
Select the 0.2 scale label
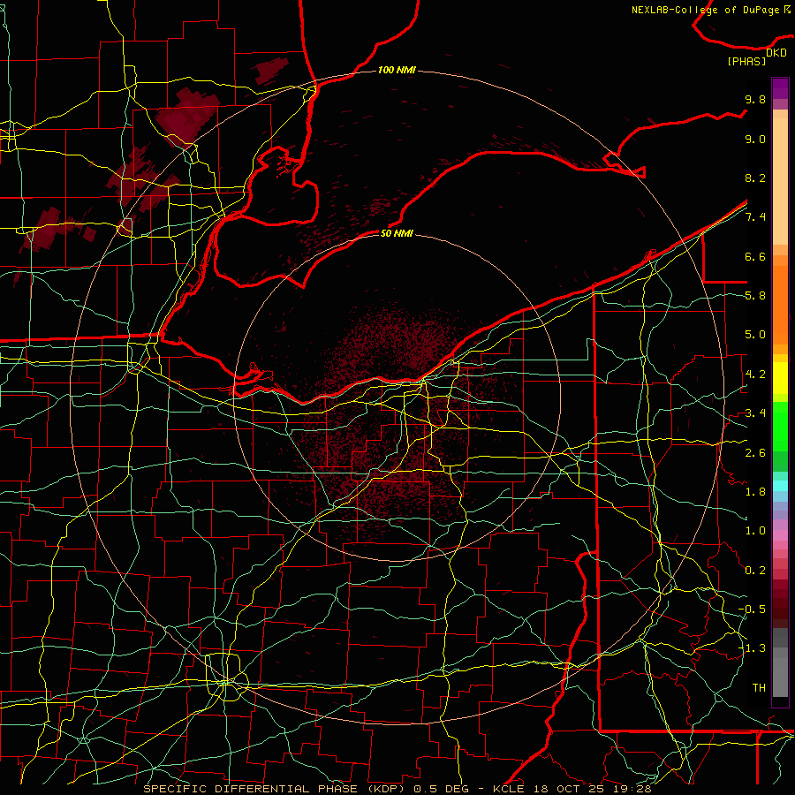pos(755,571)
